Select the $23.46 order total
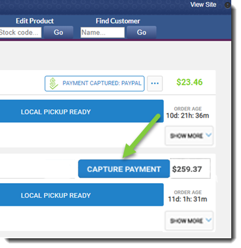The height and width of the screenshot is (248, 241). point(190,82)
